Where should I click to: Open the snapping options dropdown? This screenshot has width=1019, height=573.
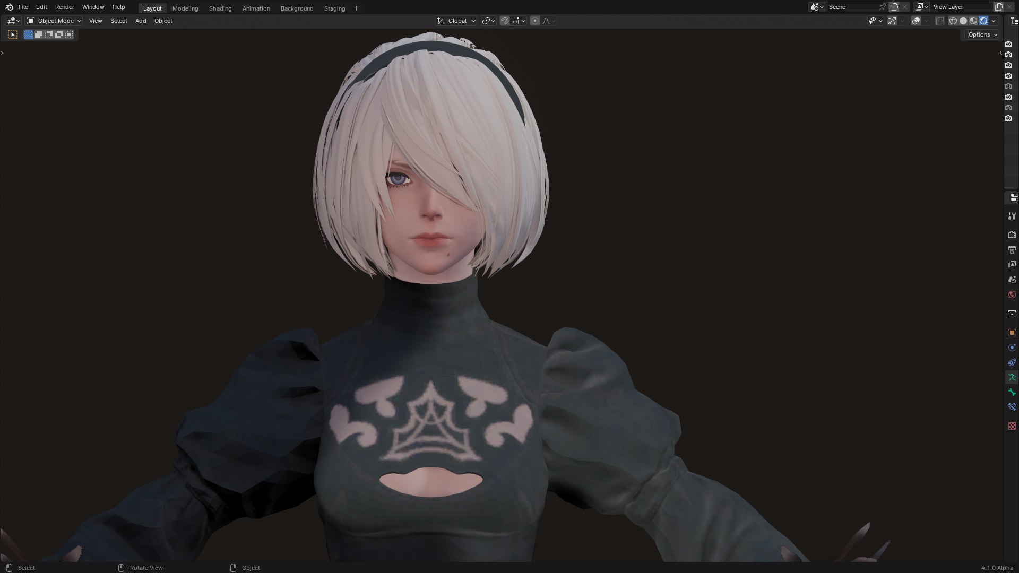click(519, 21)
